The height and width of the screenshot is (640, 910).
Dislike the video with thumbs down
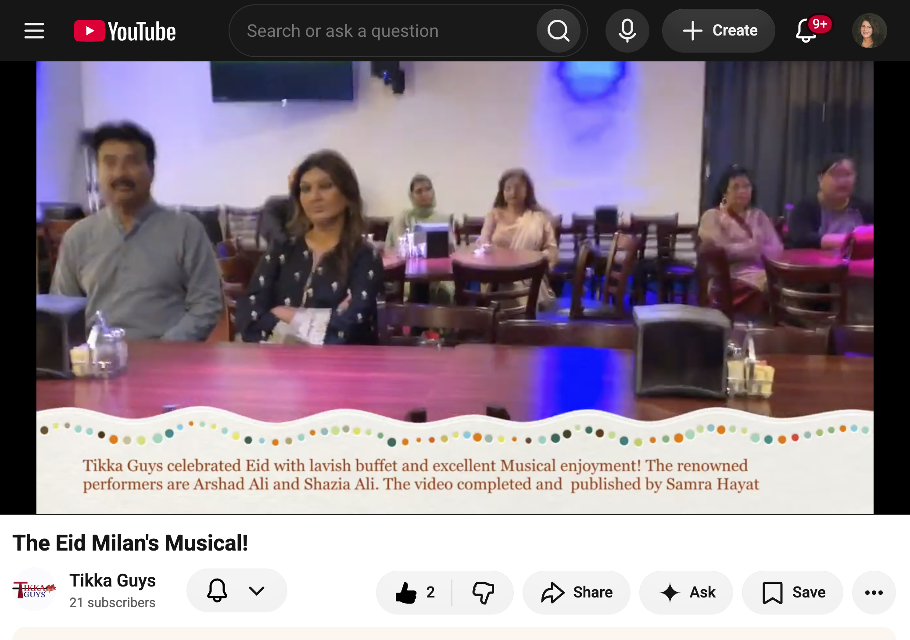(483, 592)
